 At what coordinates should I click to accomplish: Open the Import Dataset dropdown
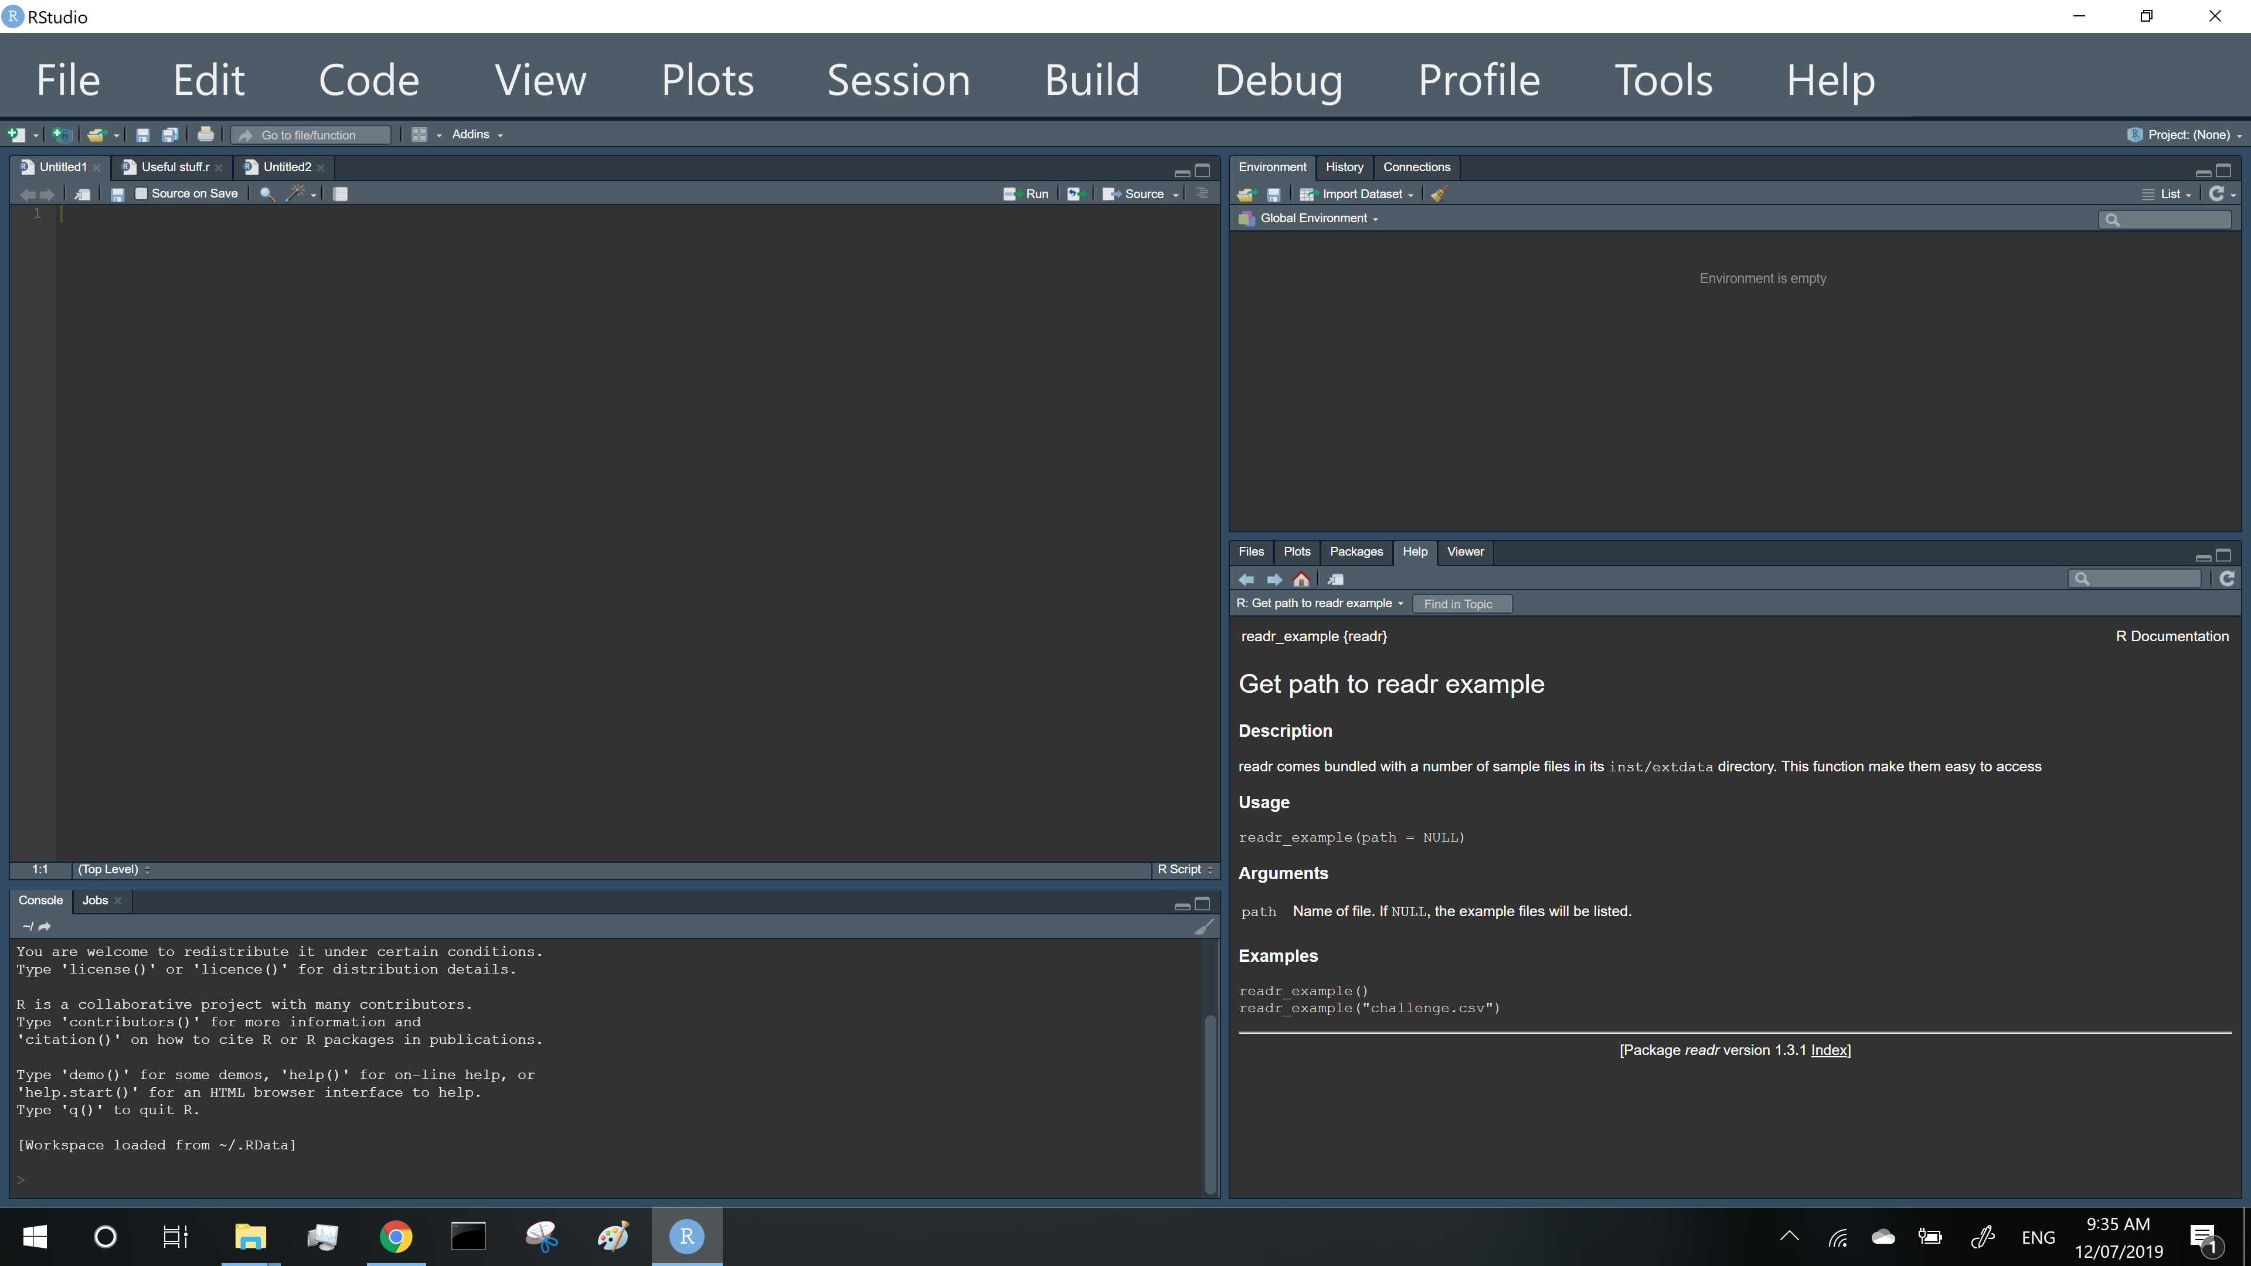[1357, 194]
